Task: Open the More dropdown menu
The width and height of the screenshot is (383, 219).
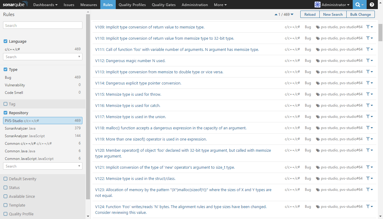Action: tap(220, 5)
